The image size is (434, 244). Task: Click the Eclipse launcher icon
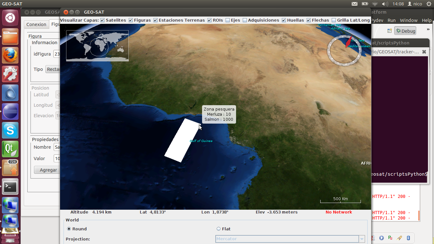pos(10,112)
